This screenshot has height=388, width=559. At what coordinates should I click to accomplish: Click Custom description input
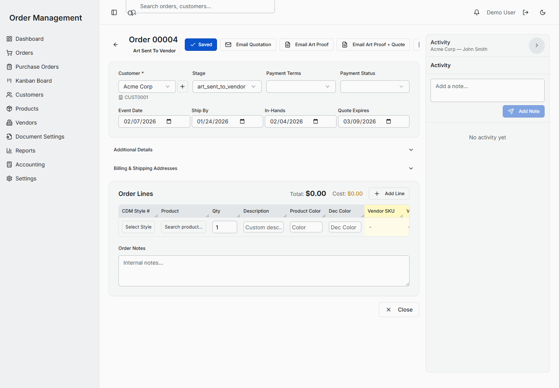(x=264, y=227)
